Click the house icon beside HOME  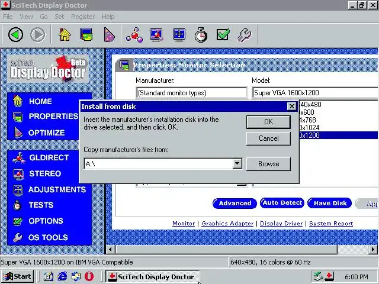(x=18, y=101)
